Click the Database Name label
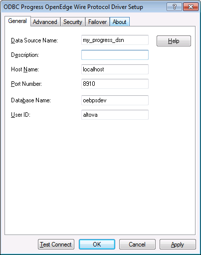 [x=31, y=100]
